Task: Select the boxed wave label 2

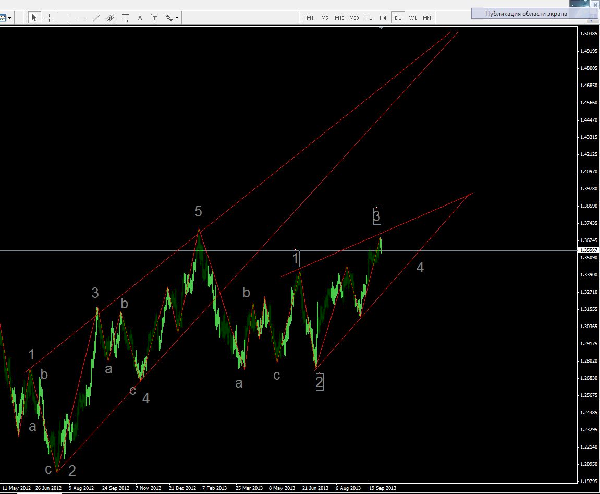Action: point(319,381)
